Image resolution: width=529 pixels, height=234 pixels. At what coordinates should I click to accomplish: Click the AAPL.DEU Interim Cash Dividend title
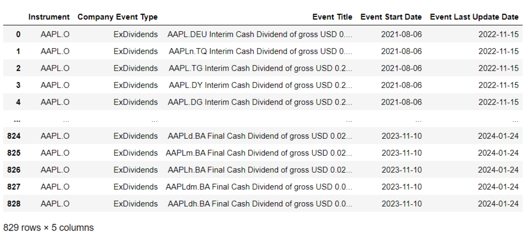click(260, 34)
